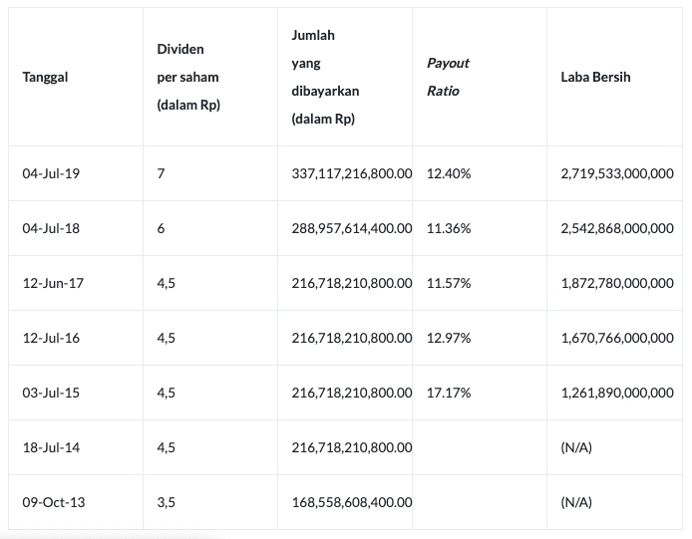The image size is (692, 539).
Task: Click the 1,261,890,000,000 net profit cell
Action: pyautogui.click(x=617, y=393)
